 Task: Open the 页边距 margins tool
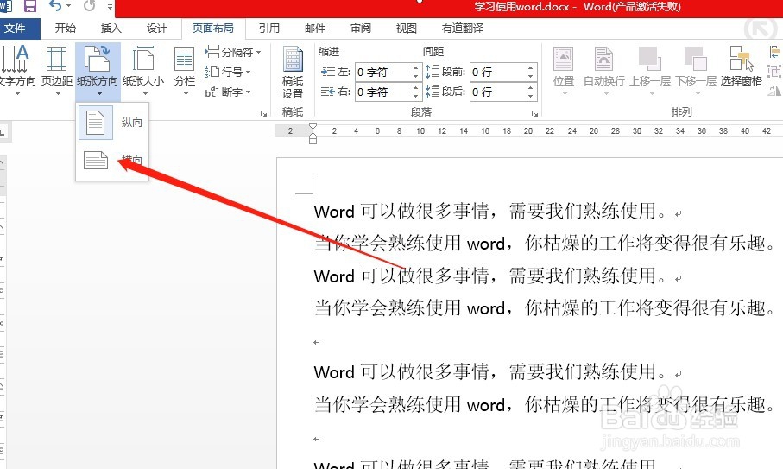click(57, 70)
